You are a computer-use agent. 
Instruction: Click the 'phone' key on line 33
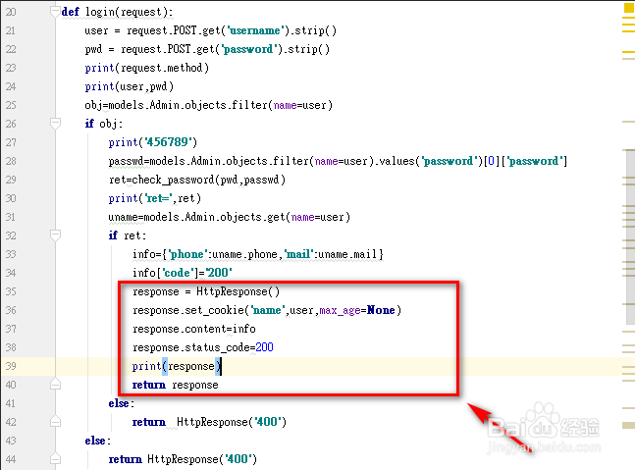[187, 254]
